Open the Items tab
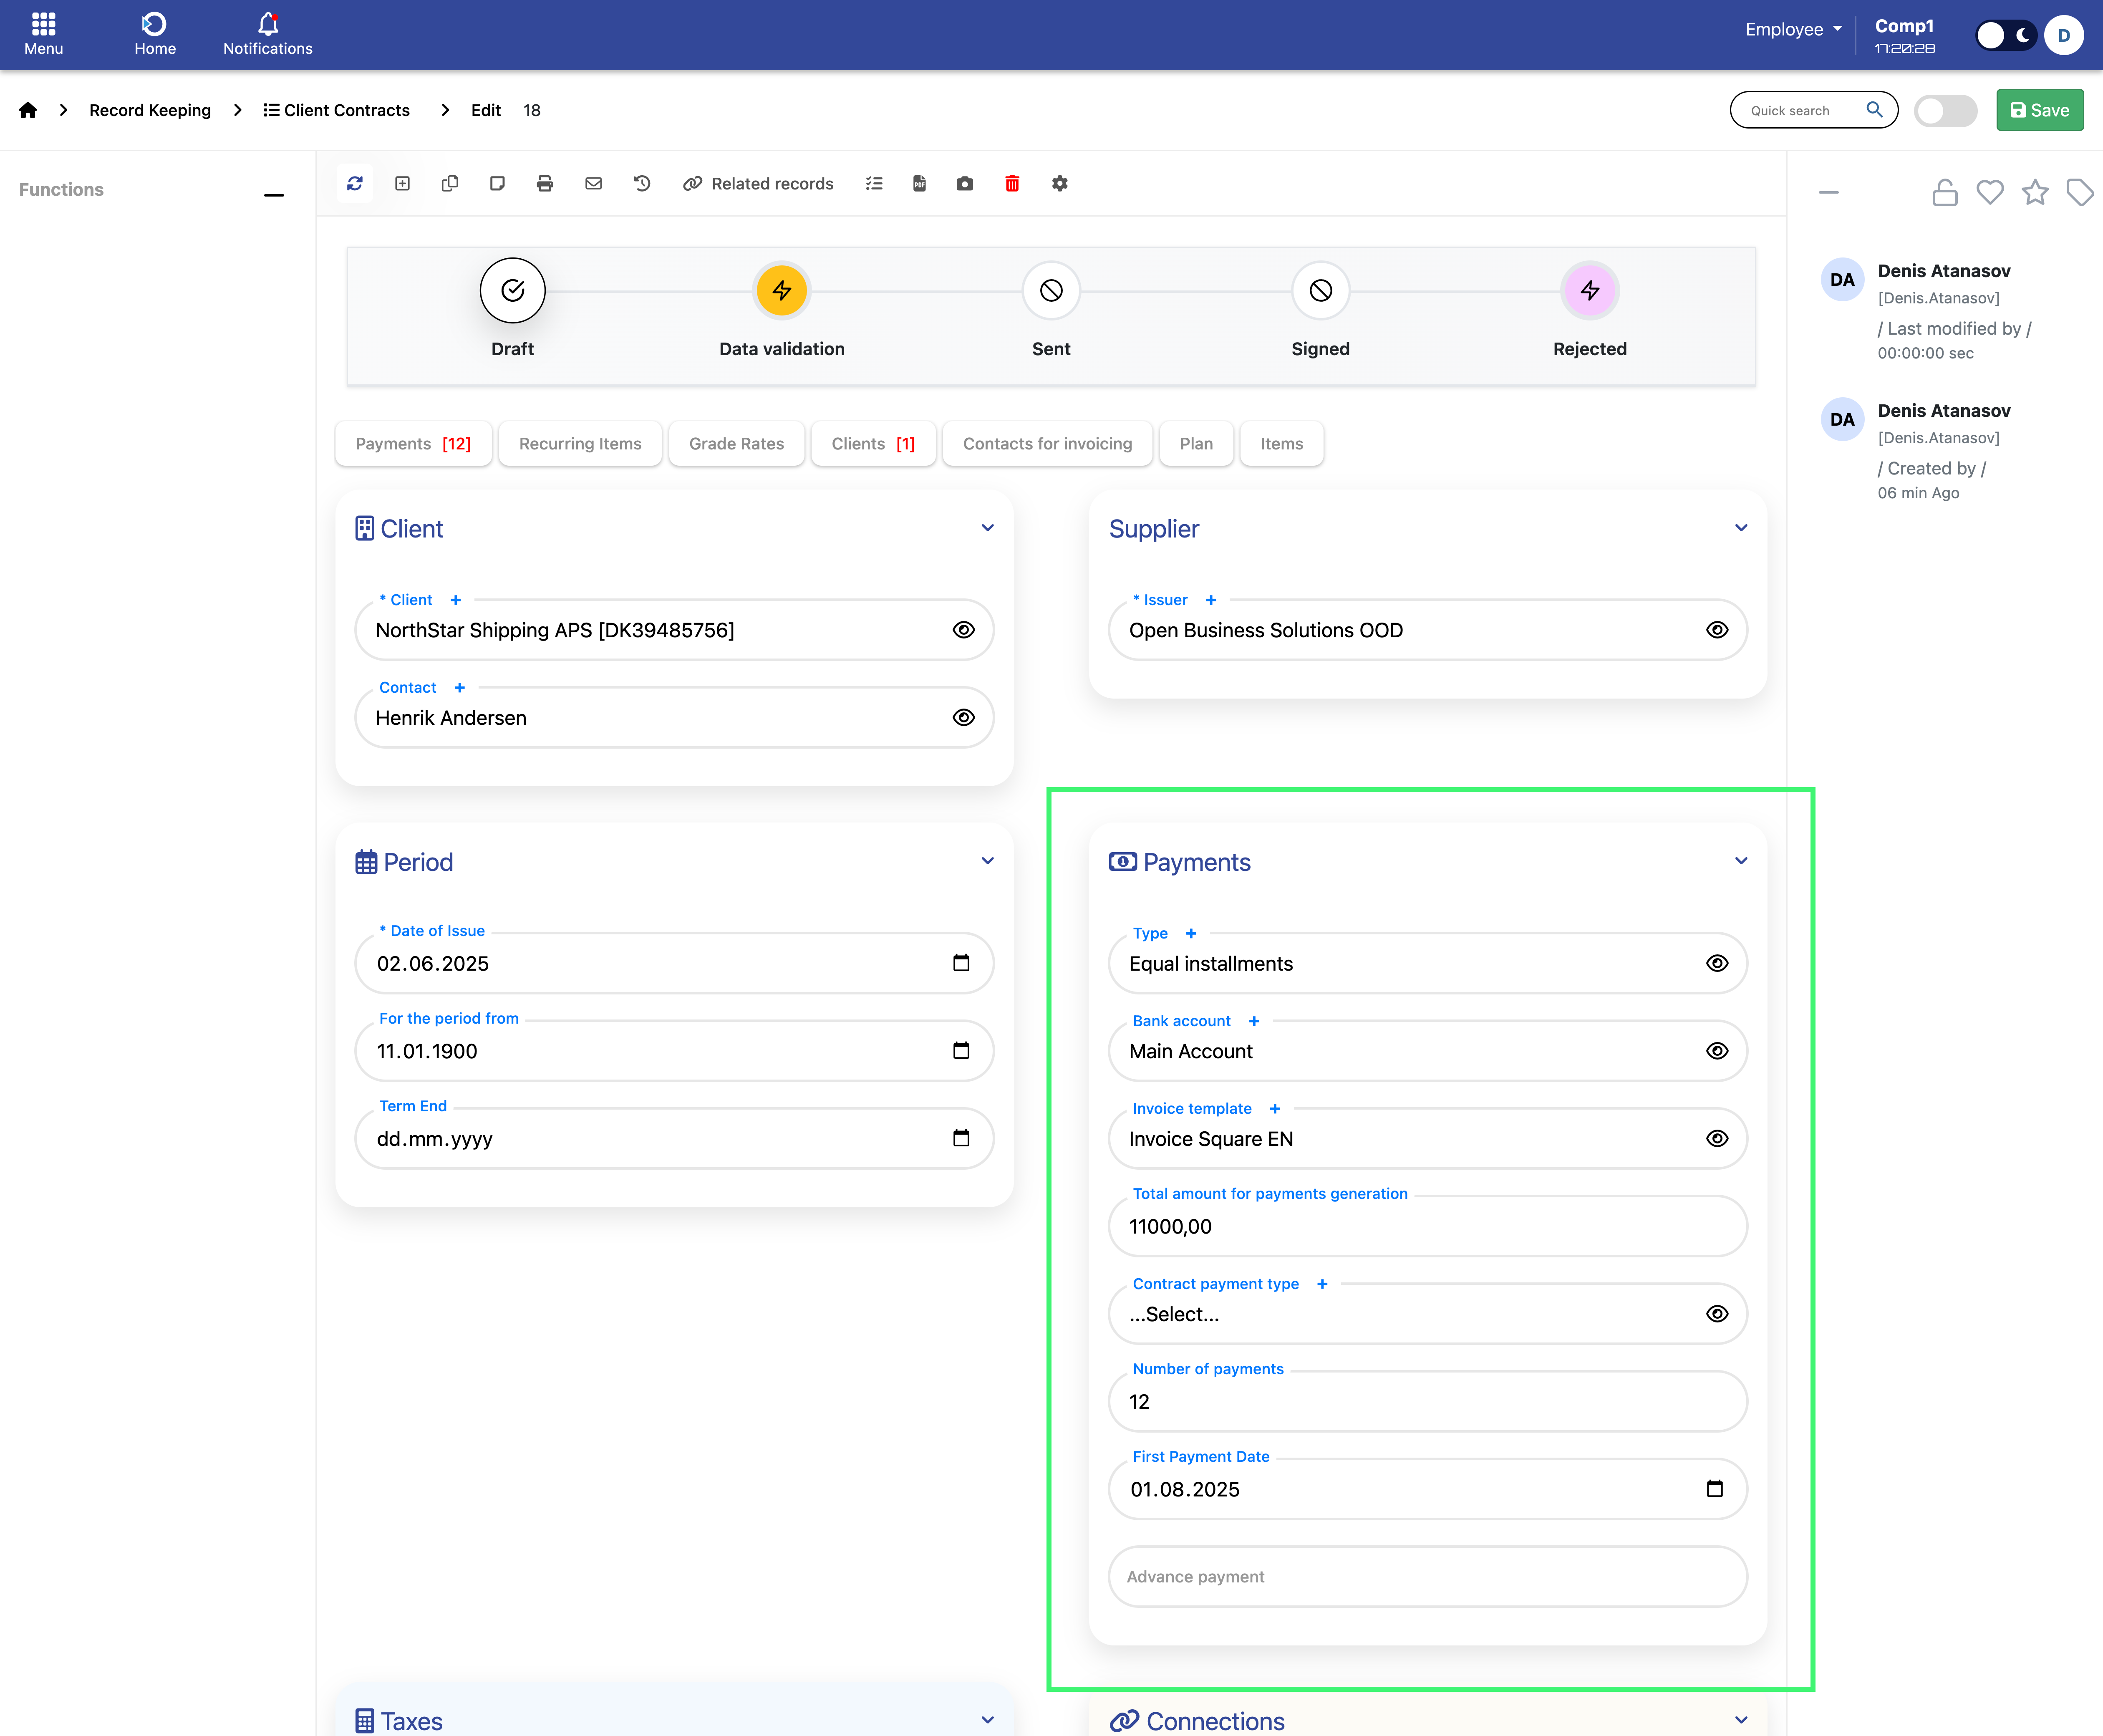 pos(1281,444)
